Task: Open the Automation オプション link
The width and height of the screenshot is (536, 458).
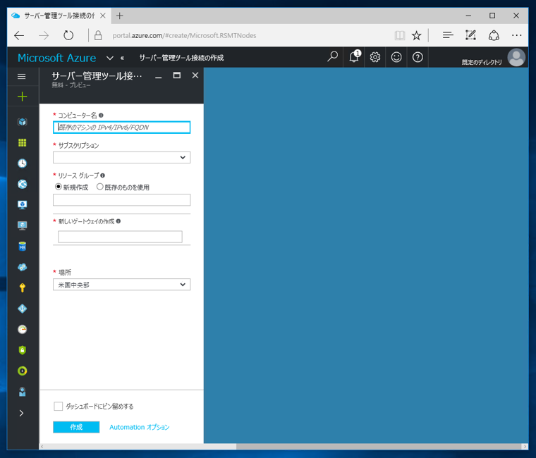Action: pos(139,427)
